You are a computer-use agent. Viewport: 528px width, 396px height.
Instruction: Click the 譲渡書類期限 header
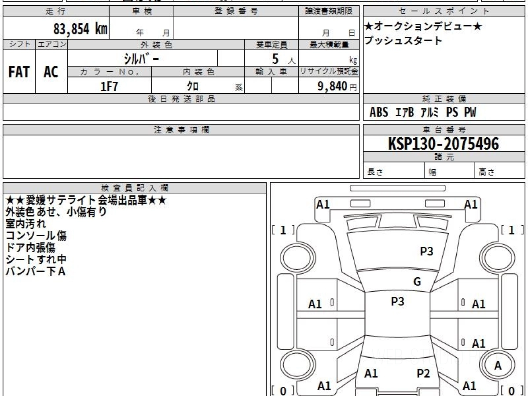[x=329, y=11]
